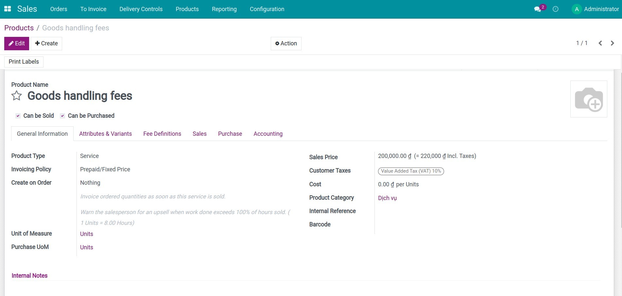The height and width of the screenshot is (296, 622).
Task: Open the apps menu grid icon
Action: [7, 9]
